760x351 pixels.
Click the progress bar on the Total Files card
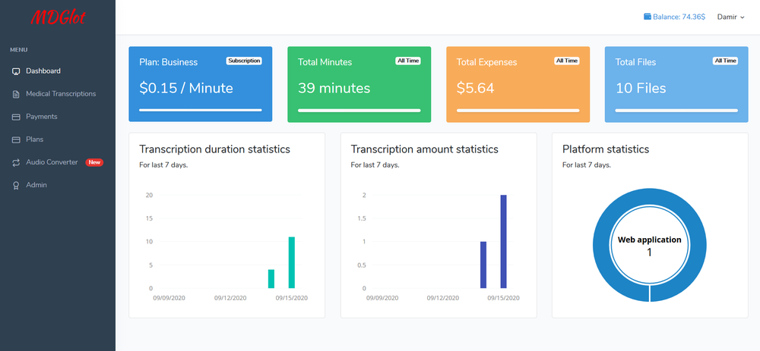(676, 110)
